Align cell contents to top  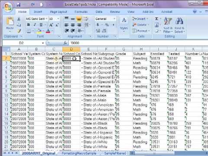[x=66, y=19]
